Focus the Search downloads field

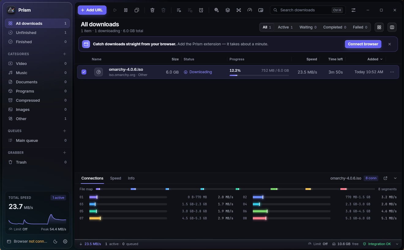[308, 10]
